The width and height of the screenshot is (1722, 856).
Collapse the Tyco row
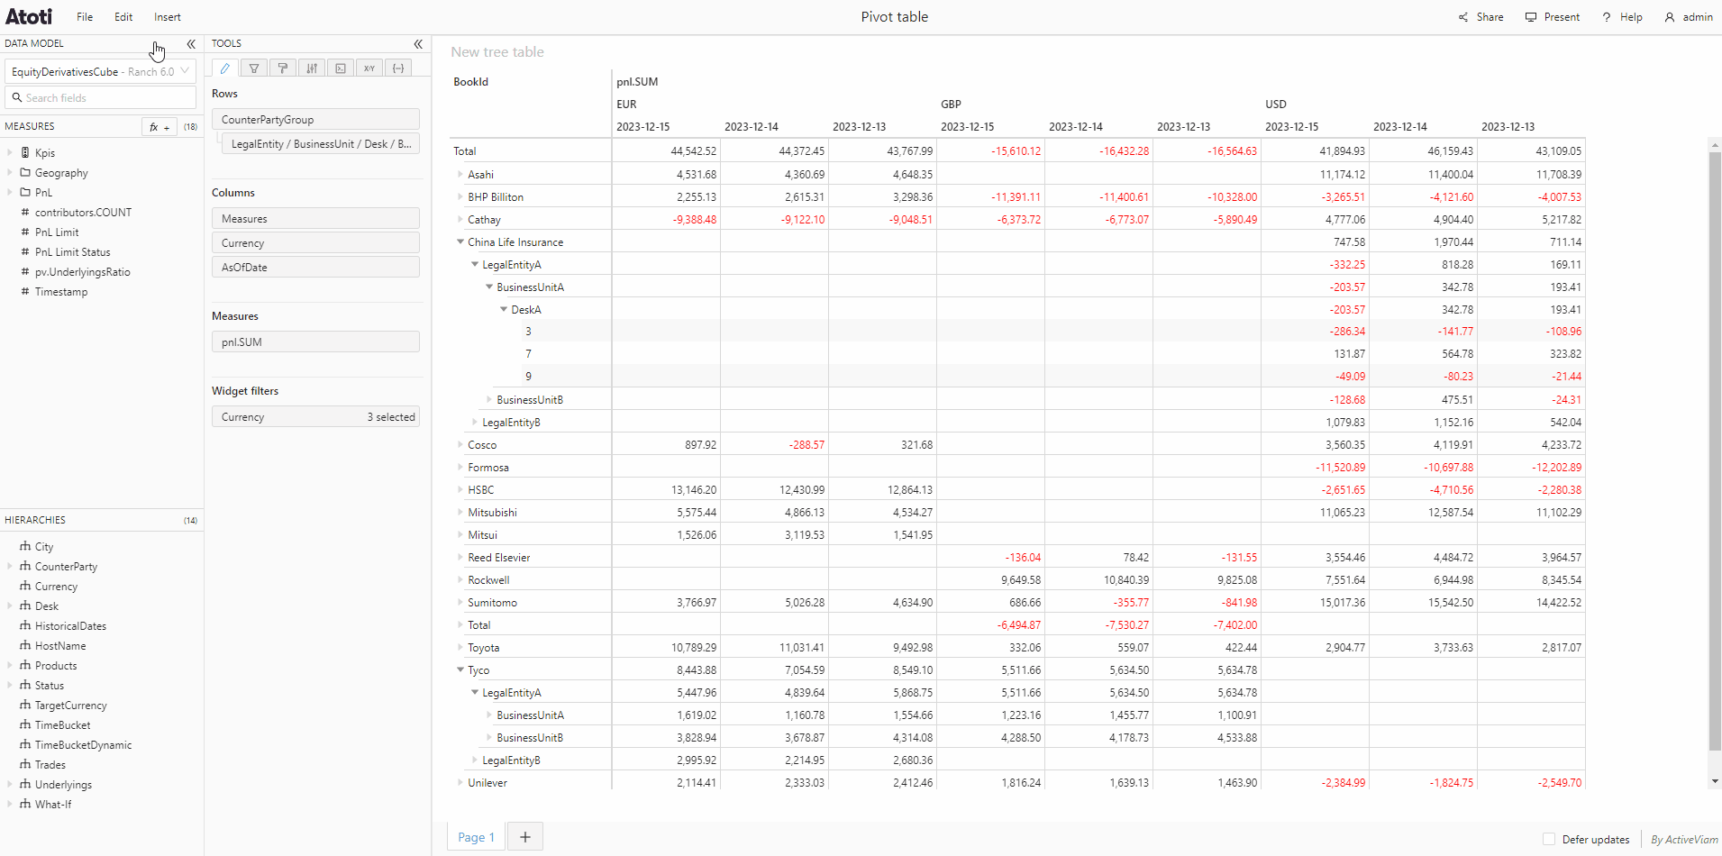tap(460, 669)
